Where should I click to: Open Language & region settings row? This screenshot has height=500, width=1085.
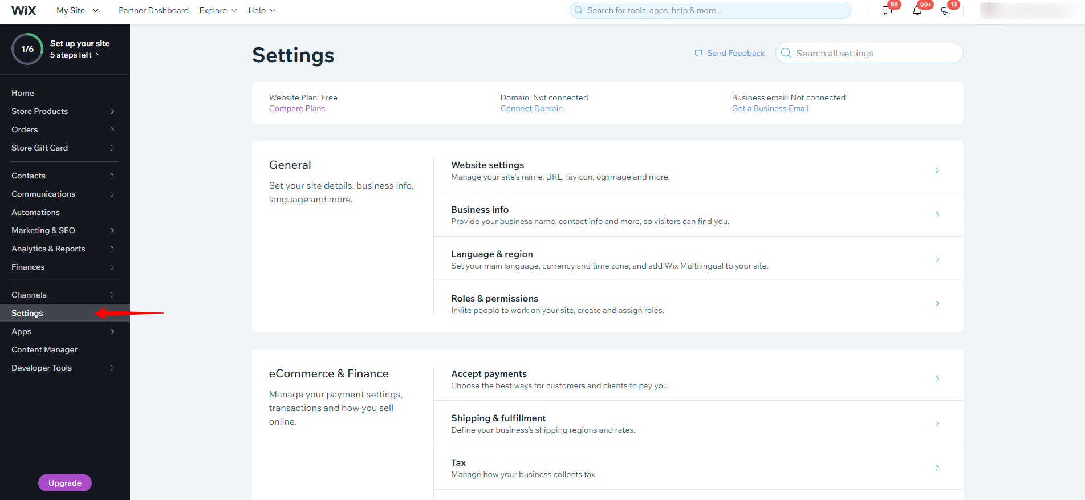698,259
